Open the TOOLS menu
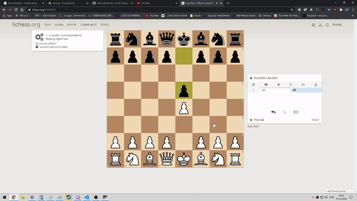 click(x=105, y=25)
